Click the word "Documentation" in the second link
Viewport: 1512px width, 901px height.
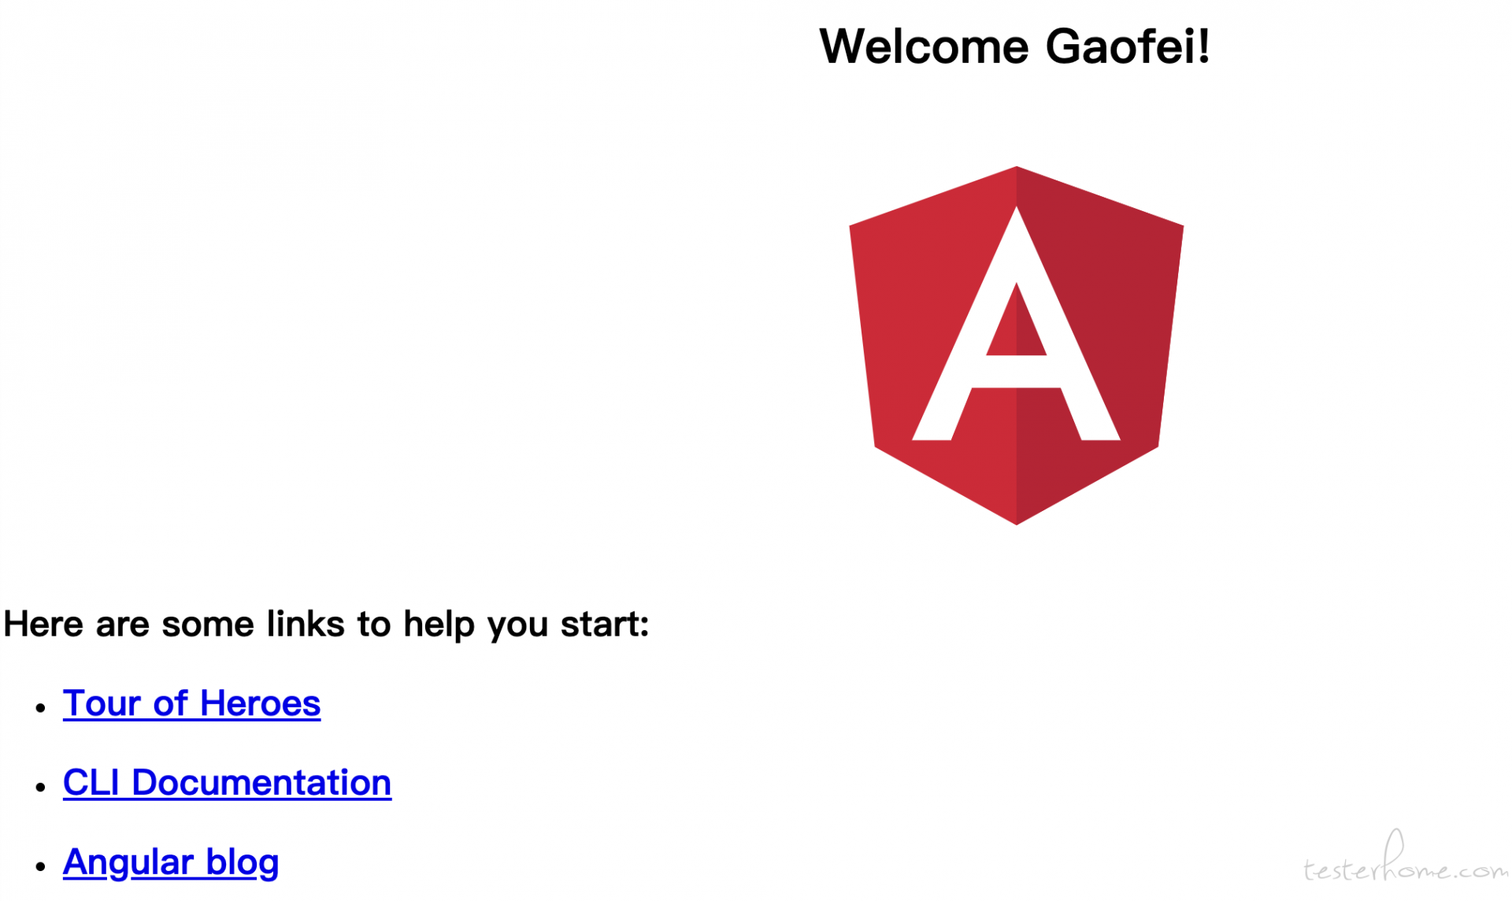click(x=261, y=783)
